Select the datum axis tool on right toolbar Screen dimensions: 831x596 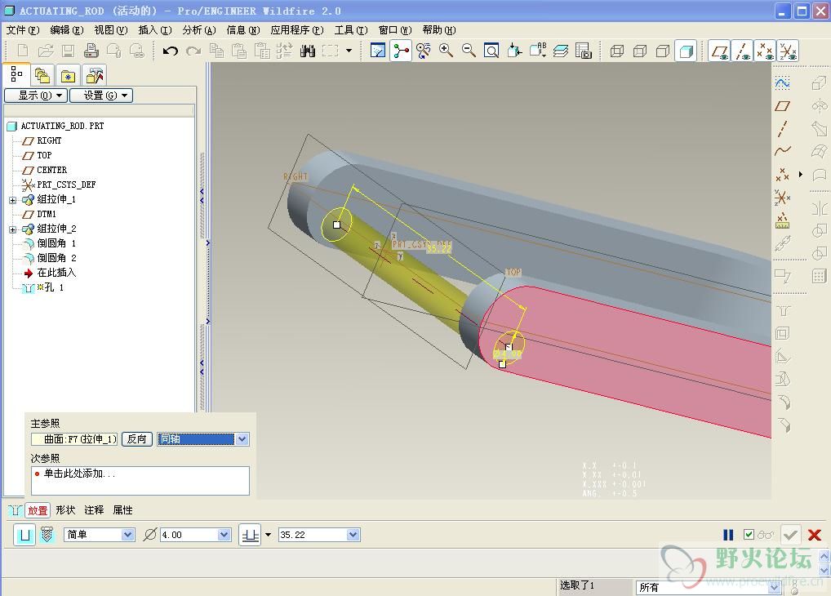click(782, 129)
